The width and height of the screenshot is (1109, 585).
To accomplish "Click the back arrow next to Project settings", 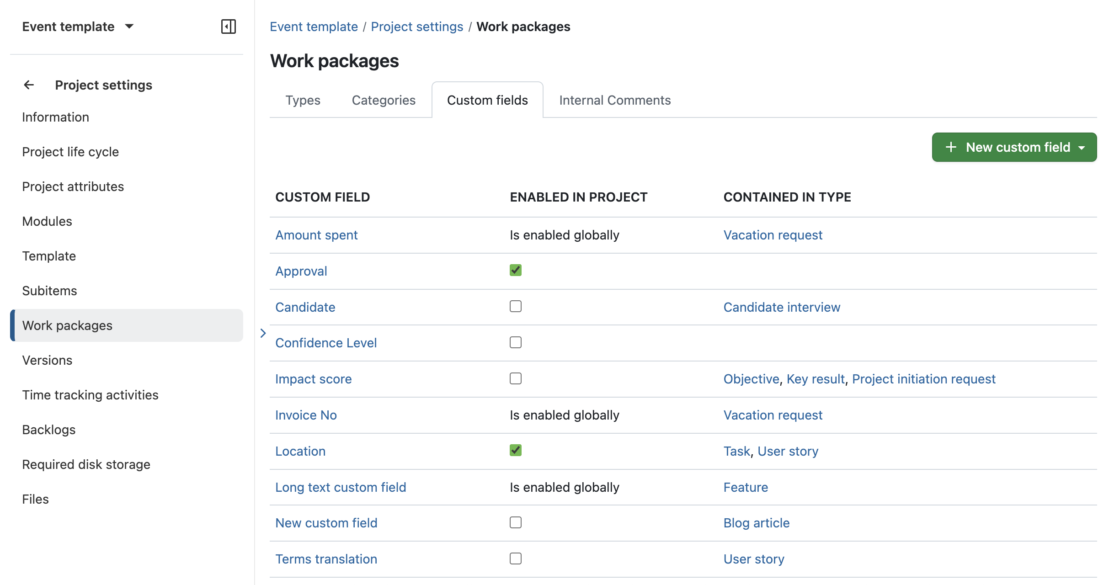I will pyautogui.click(x=29, y=85).
